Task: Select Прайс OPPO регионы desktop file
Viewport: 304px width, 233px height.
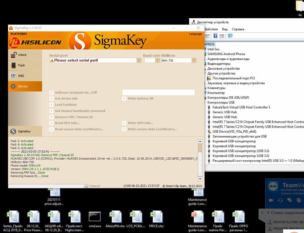Action: point(238,221)
